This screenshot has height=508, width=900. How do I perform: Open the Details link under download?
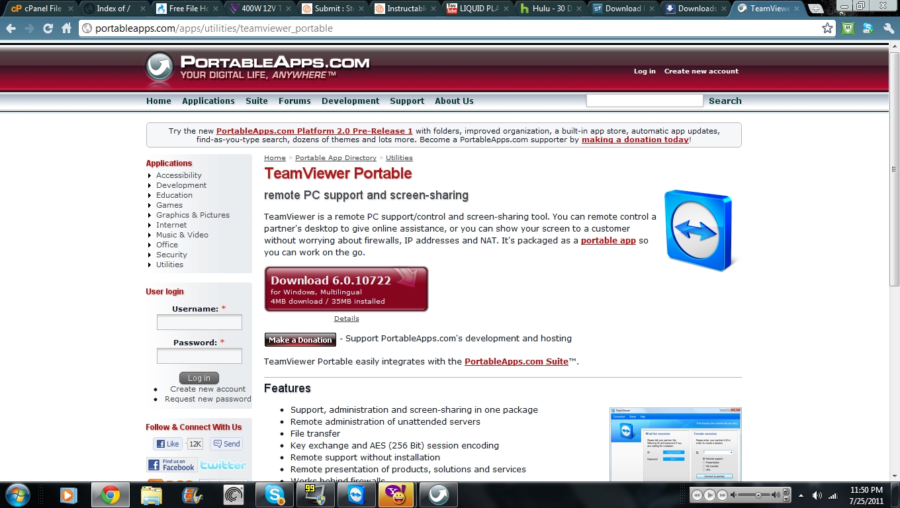coord(346,319)
